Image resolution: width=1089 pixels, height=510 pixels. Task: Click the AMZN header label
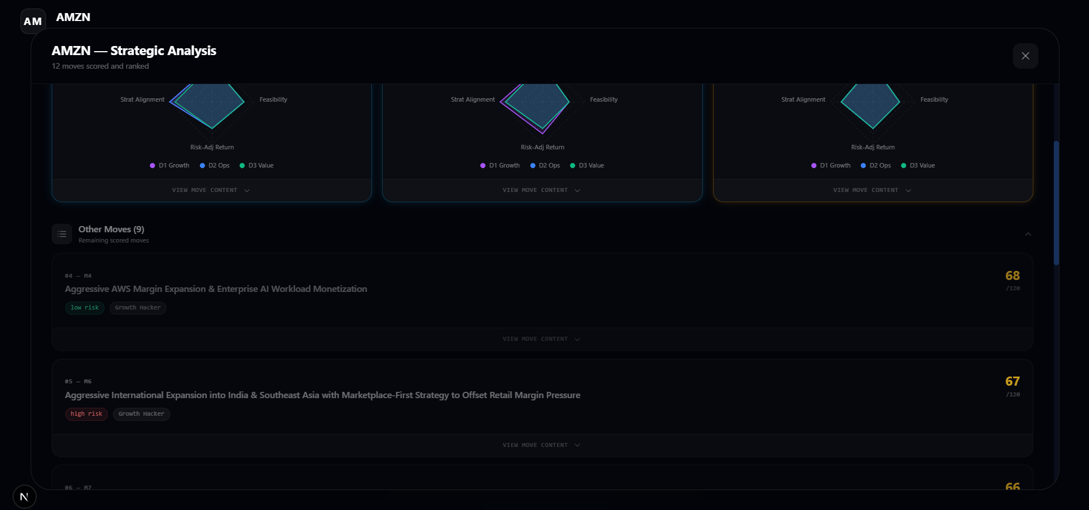click(x=73, y=17)
